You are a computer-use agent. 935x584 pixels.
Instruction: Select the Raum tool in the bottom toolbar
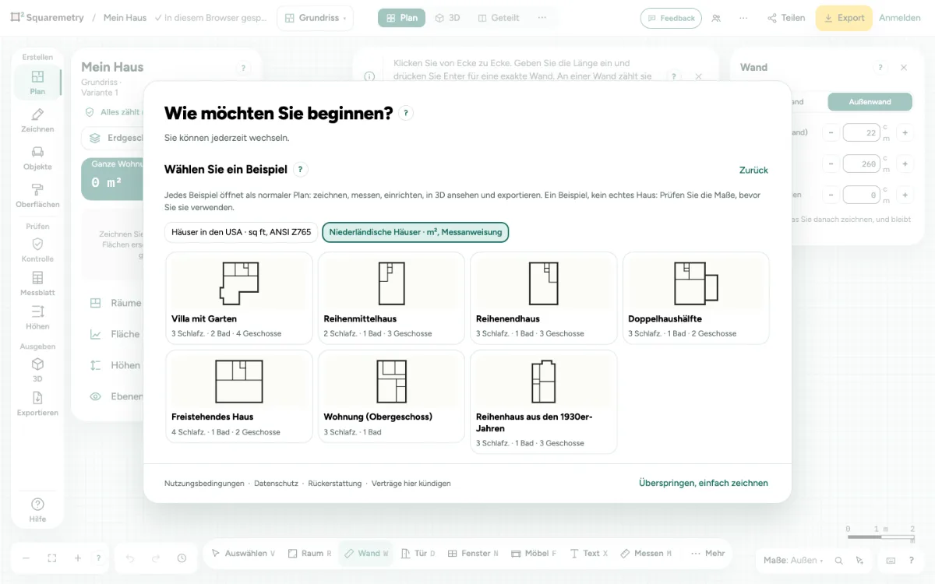tap(310, 554)
